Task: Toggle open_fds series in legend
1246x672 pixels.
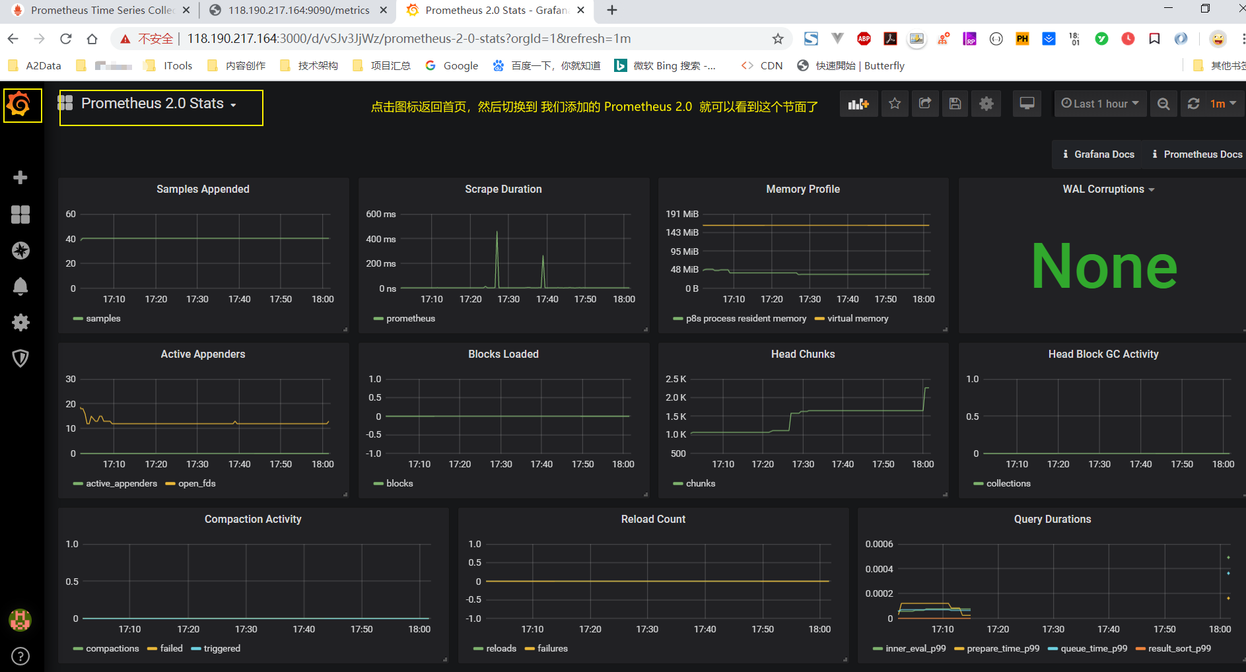Action: (196, 484)
